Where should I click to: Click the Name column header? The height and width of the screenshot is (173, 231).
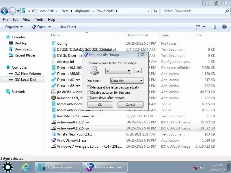56,35
